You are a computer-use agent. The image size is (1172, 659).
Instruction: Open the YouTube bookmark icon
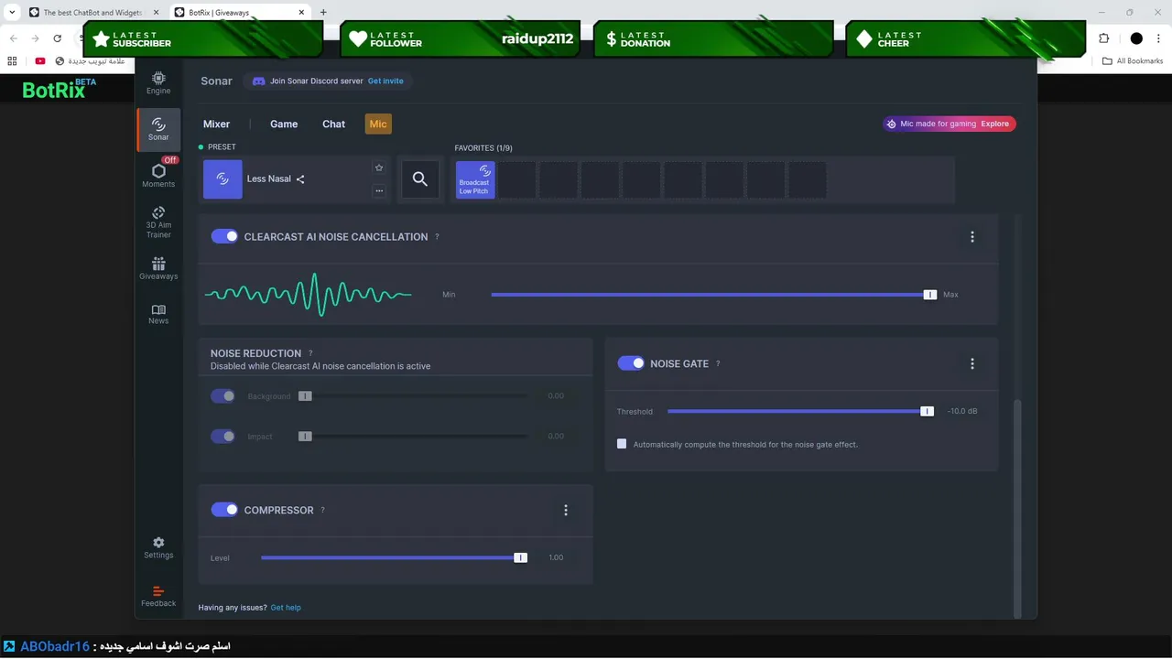(x=40, y=61)
